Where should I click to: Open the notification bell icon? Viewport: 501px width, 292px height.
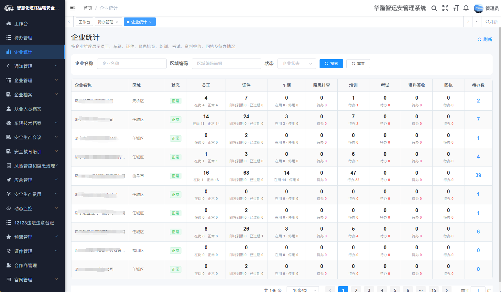[x=466, y=8]
